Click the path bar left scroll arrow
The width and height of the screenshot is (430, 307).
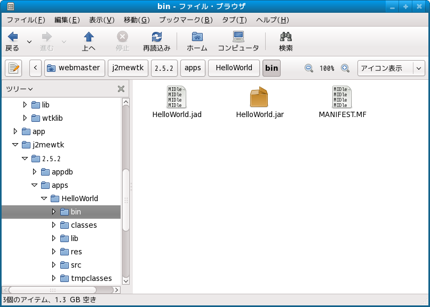click(x=35, y=68)
